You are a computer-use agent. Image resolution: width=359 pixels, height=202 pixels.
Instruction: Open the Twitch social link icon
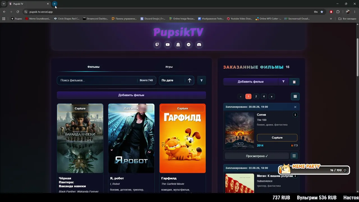(x=157, y=45)
